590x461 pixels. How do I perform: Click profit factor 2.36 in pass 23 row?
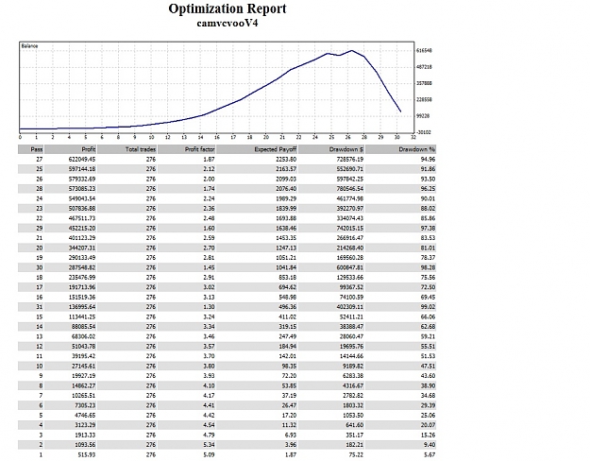click(x=209, y=209)
